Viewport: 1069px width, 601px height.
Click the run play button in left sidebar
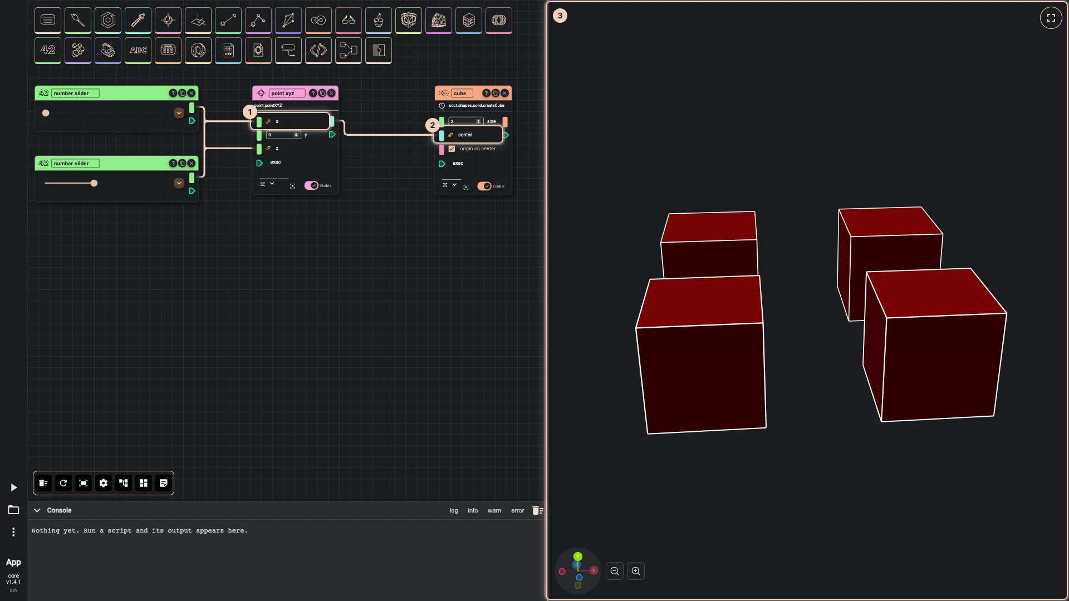tap(13, 487)
